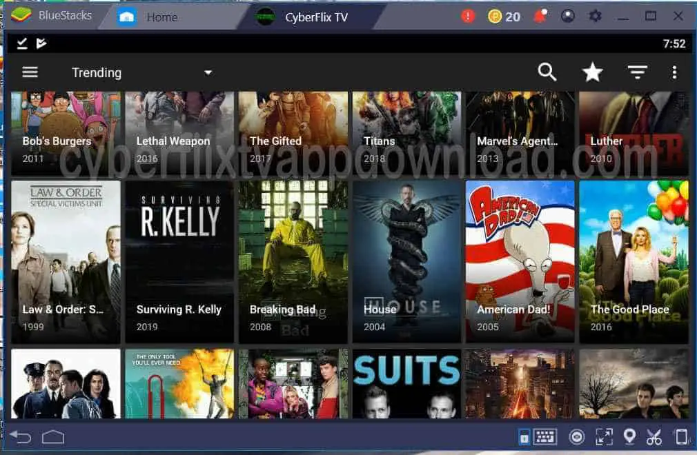This screenshot has width=697, height=455.
Task: Open the notification bell
Action: click(x=540, y=16)
